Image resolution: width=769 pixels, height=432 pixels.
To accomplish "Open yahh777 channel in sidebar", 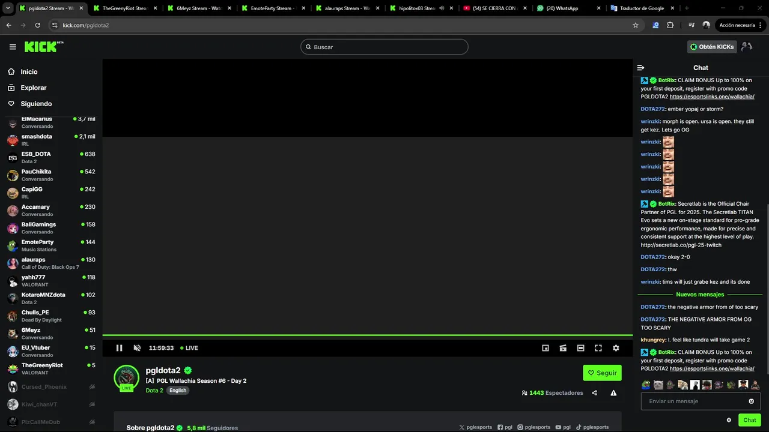I will point(51,281).
